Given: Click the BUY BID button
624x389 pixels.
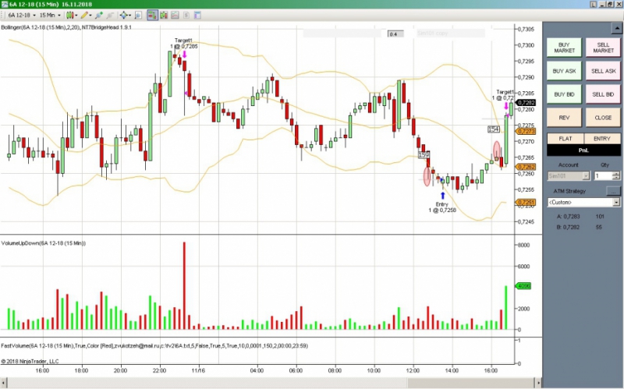Looking at the screenshot, I should tap(564, 94).
